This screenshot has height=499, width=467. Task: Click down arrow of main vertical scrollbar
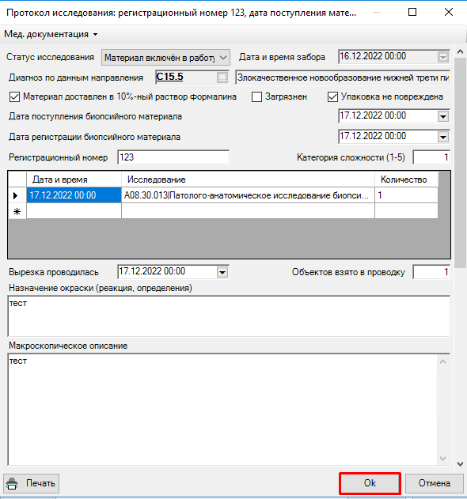(461, 464)
